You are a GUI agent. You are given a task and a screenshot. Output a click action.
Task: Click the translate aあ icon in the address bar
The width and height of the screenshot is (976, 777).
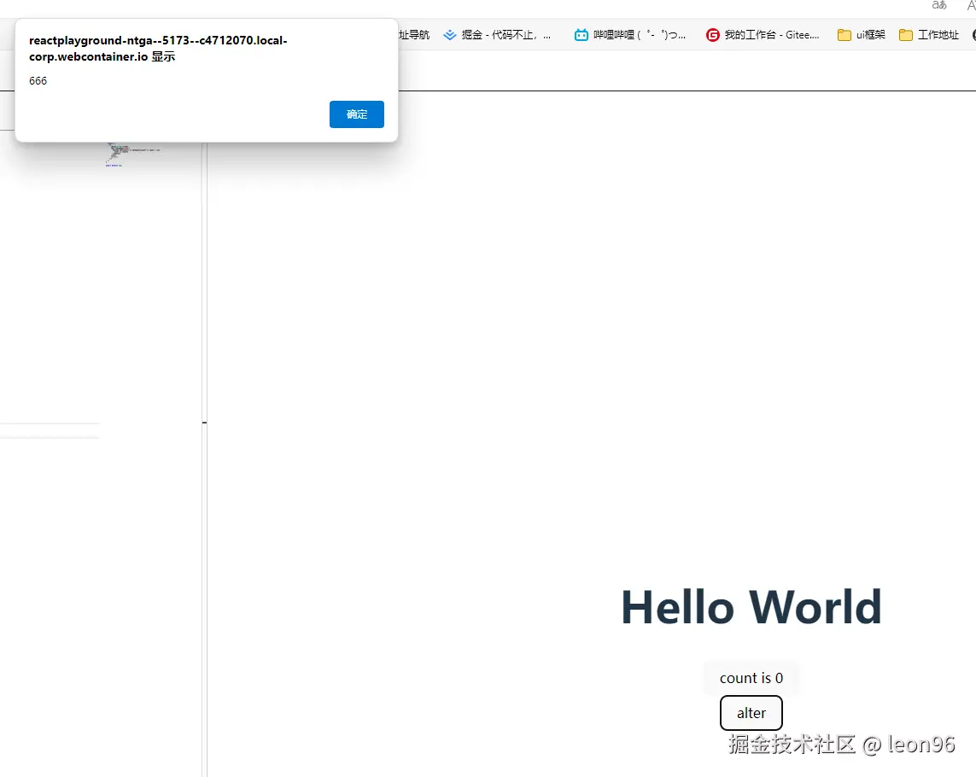click(939, 6)
